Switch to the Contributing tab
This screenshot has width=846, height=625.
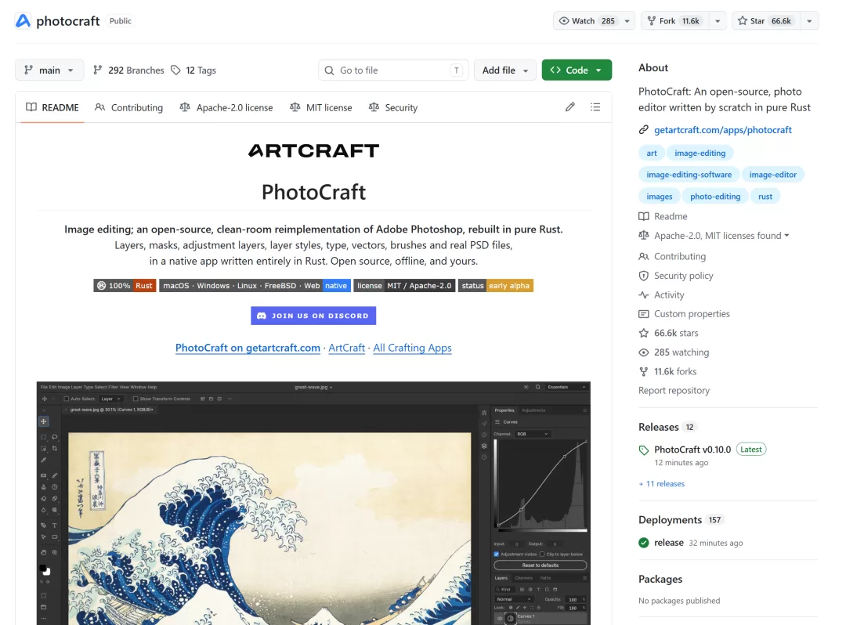click(x=128, y=107)
